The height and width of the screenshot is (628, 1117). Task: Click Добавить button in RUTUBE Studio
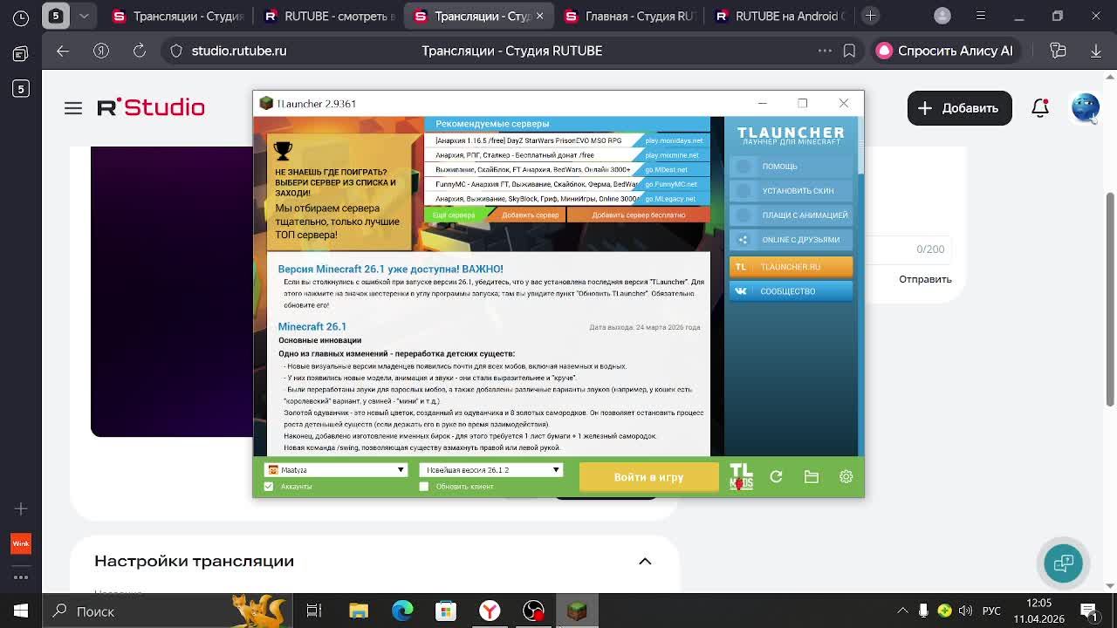click(959, 108)
